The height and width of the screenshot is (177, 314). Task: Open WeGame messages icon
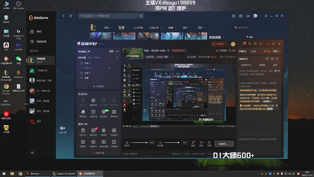click(x=241, y=16)
